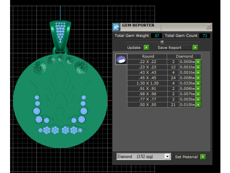Select the .23 X .23 size cell
Viewport: 230px width, 173px height.
pyautogui.click(x=148, y=67)
